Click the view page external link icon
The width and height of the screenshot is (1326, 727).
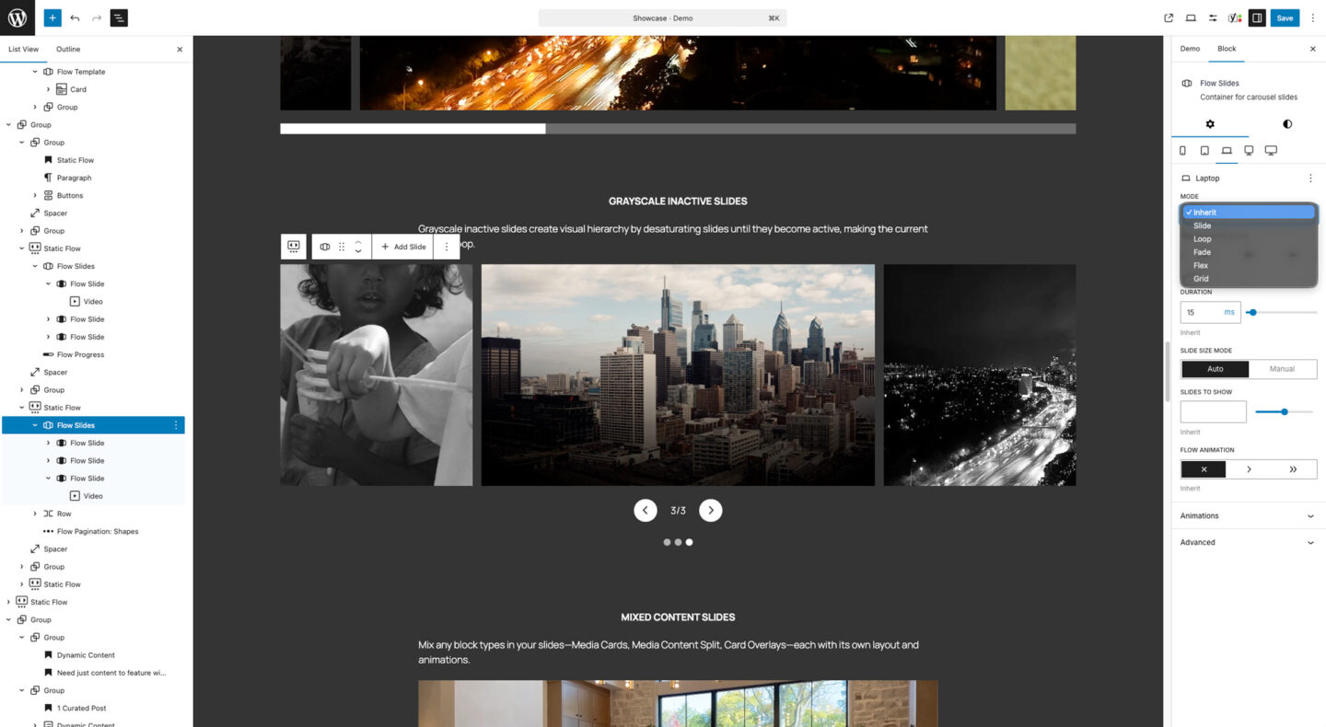pyautogui.click(x=1169, y=17)
